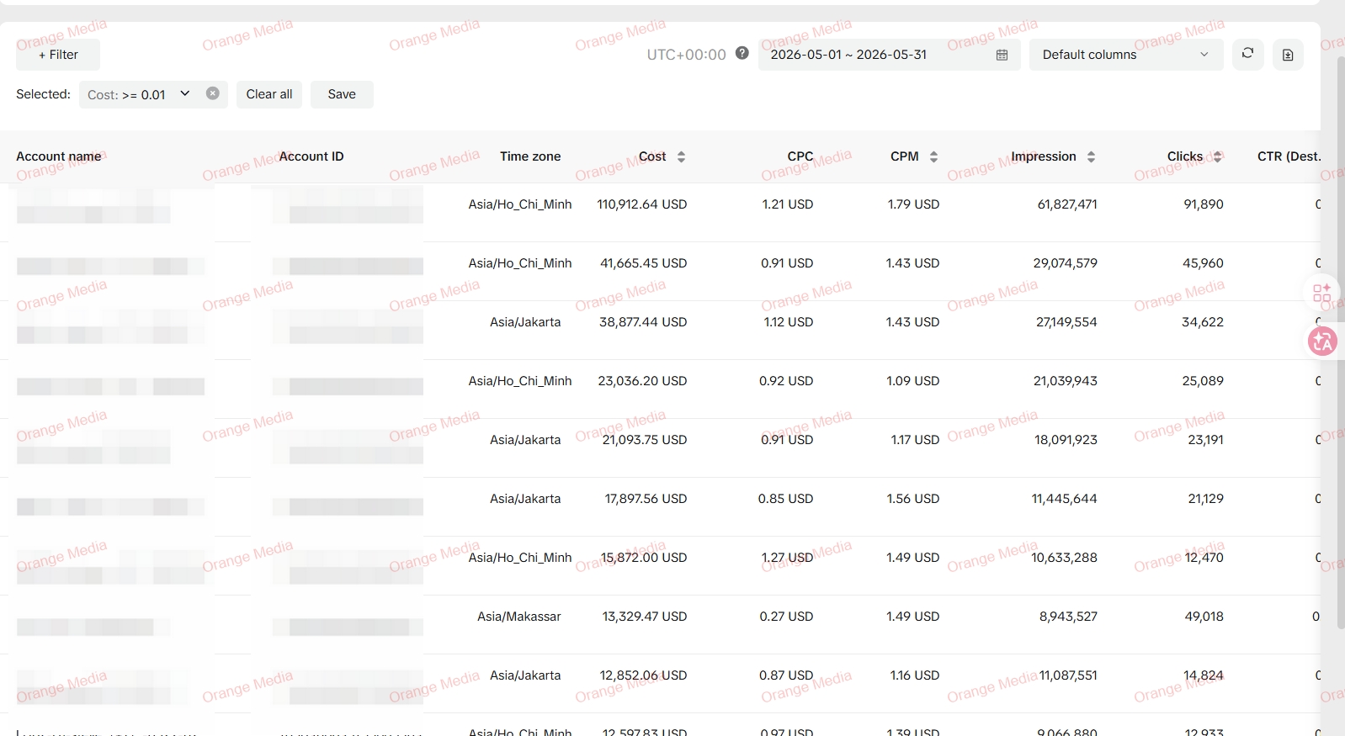Click the 38,877.44 USD cost cell

[643, 322]
